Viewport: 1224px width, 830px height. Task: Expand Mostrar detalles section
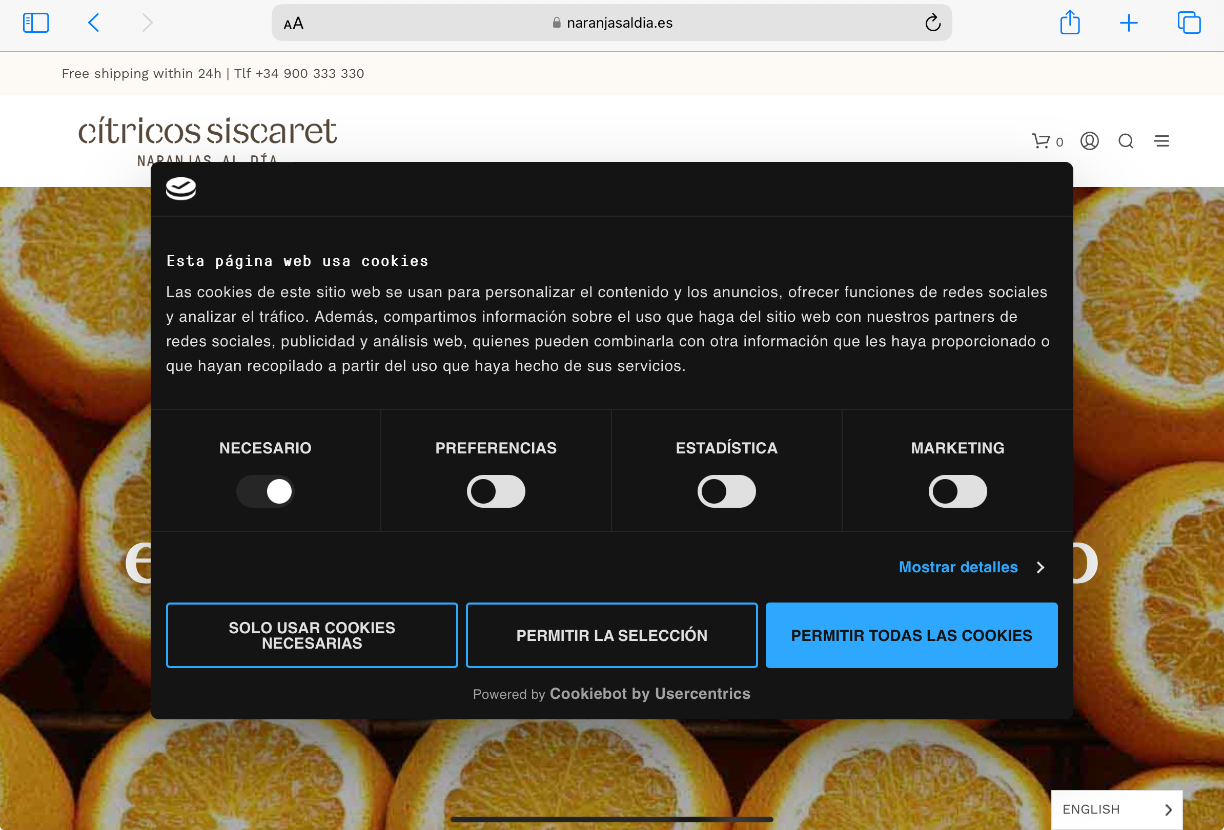coord(971,567)
